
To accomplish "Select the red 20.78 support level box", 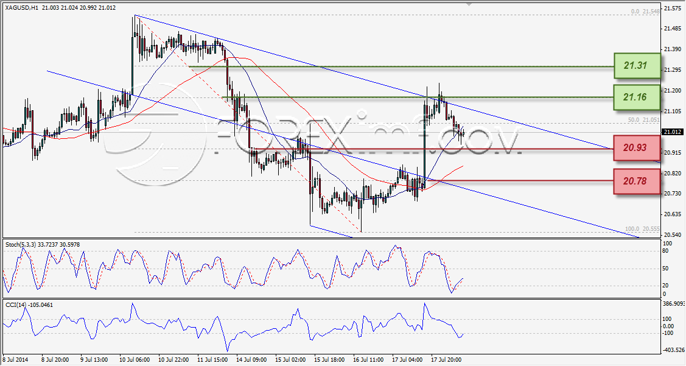I will [x=637, y=181].
